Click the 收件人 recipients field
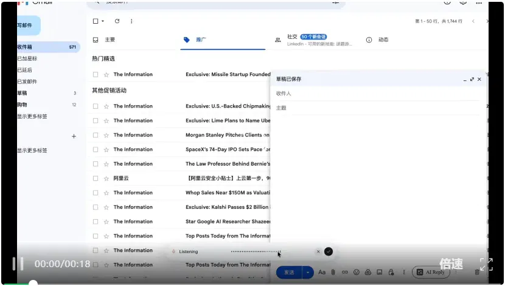 click(377, 93)
